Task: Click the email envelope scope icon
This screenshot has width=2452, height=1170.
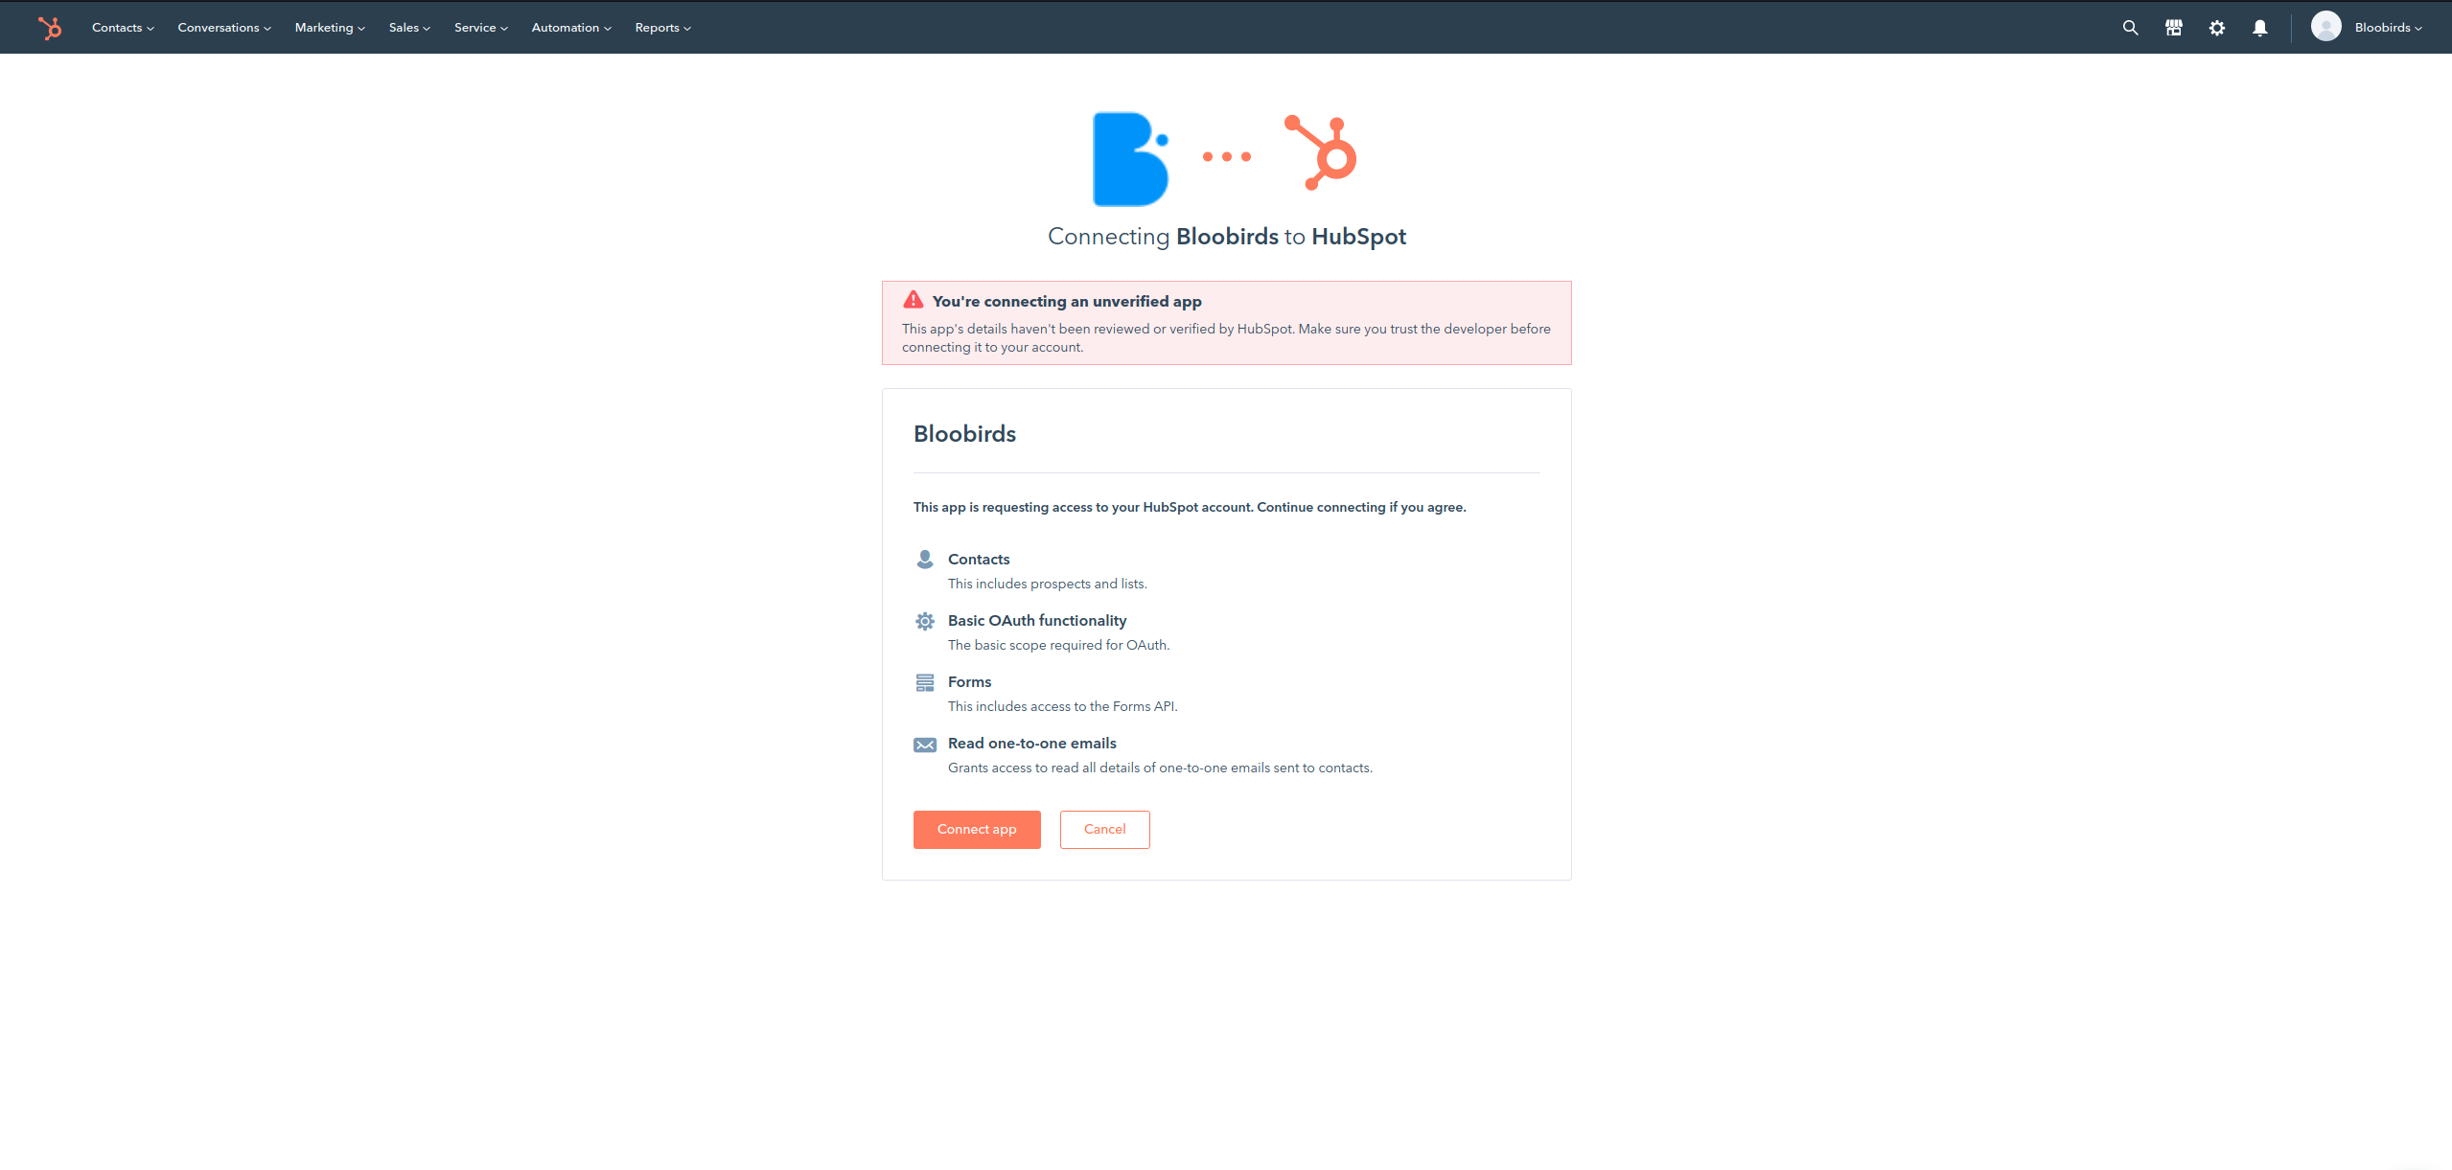Action: [x=924, y=745]
